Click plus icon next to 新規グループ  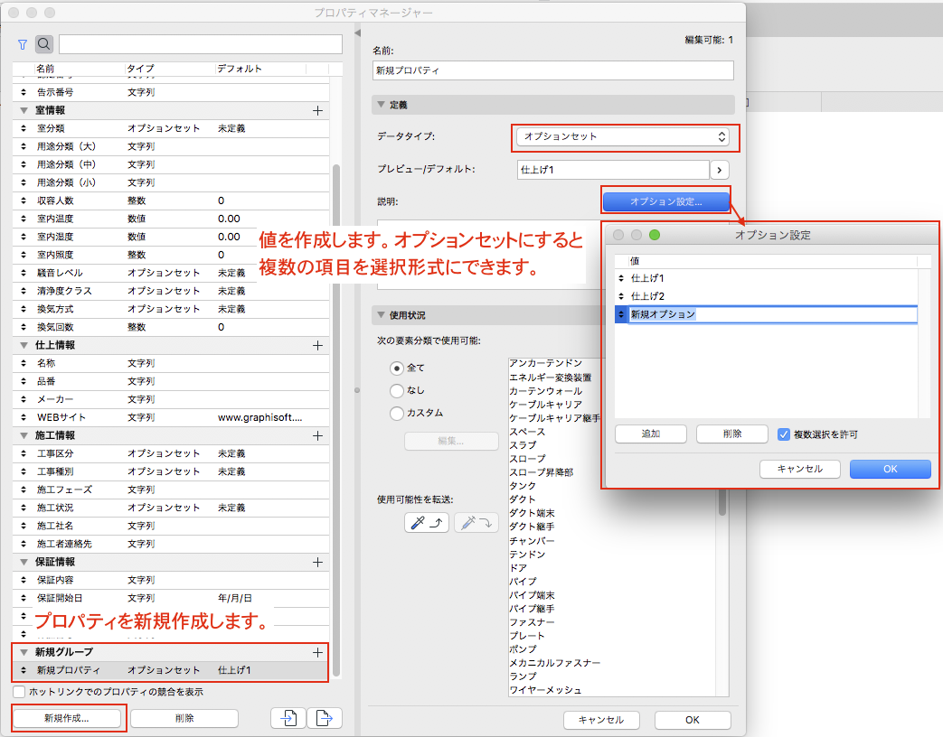pos(317,652)
